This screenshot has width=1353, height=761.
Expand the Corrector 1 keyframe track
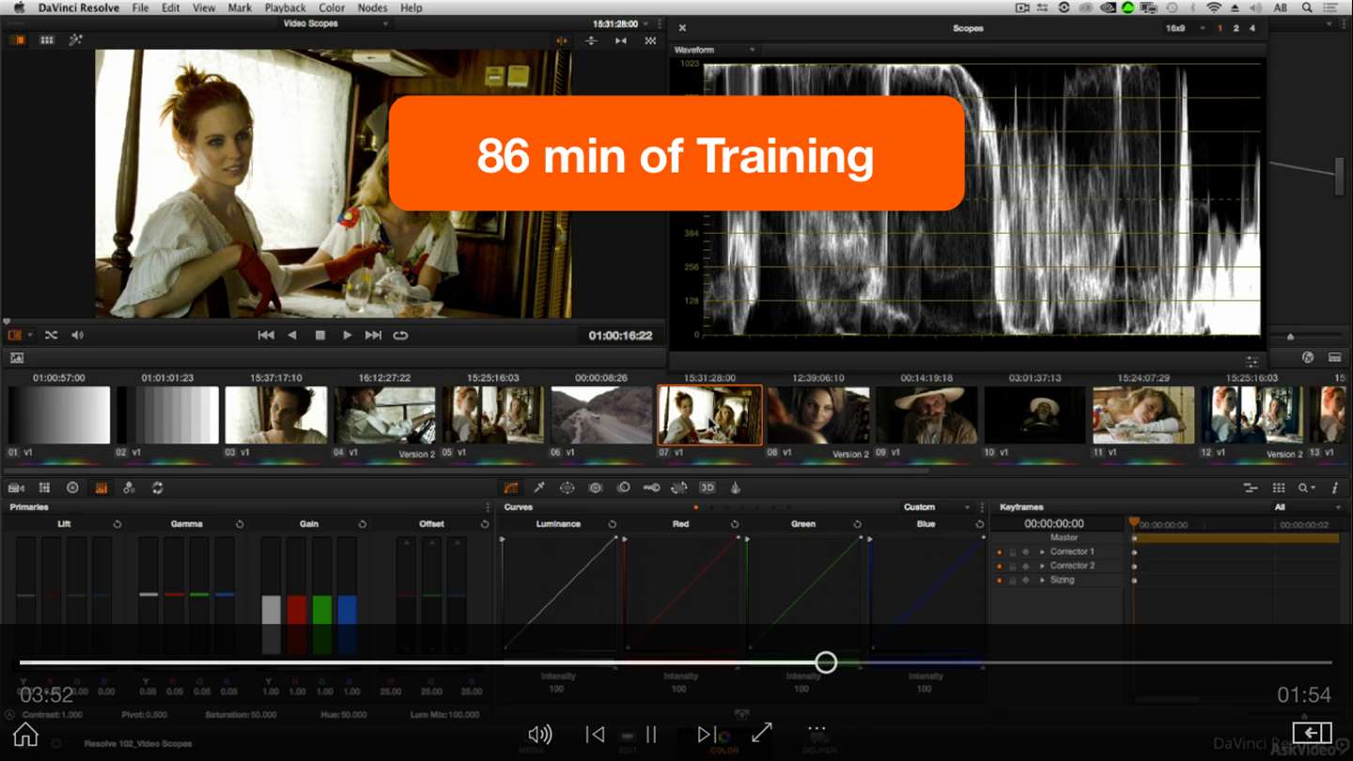point(1042,552)
